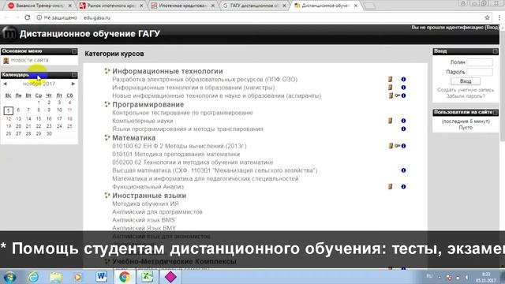Image resolution: width=505 pixels, height=284 pixels.
Task: Go to previous month in calendar
Action: pyautogui.click(x=5, y=84)
